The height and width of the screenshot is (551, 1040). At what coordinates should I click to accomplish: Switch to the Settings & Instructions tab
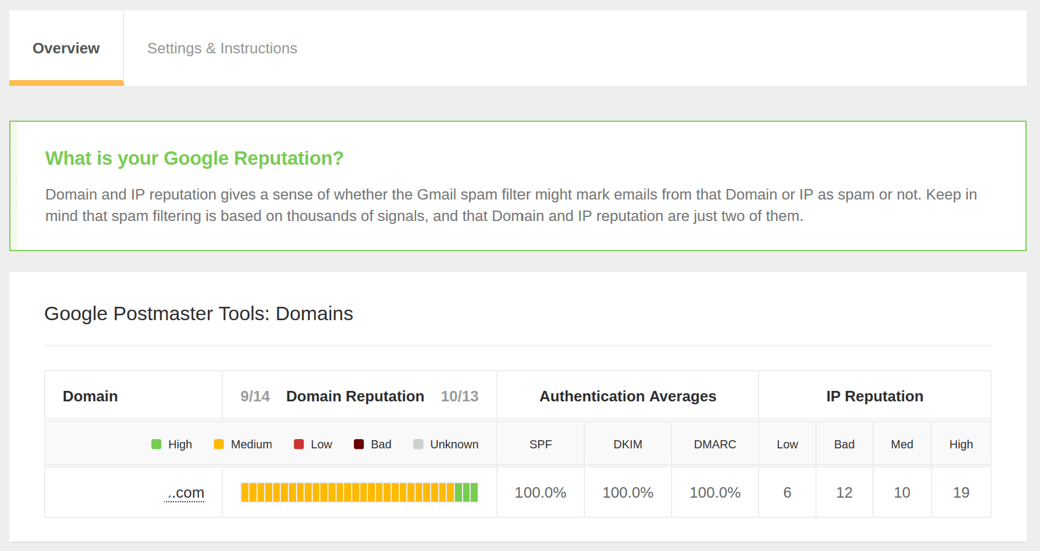pyautogui.click(x=222, y=48)
